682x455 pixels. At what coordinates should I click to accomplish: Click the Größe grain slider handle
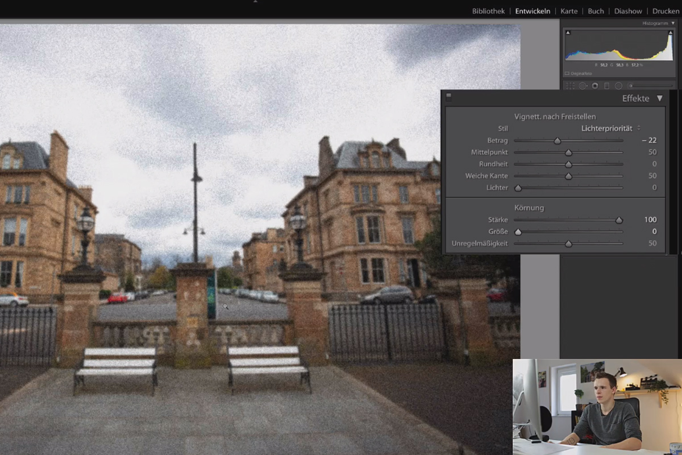tap(518, 233)
